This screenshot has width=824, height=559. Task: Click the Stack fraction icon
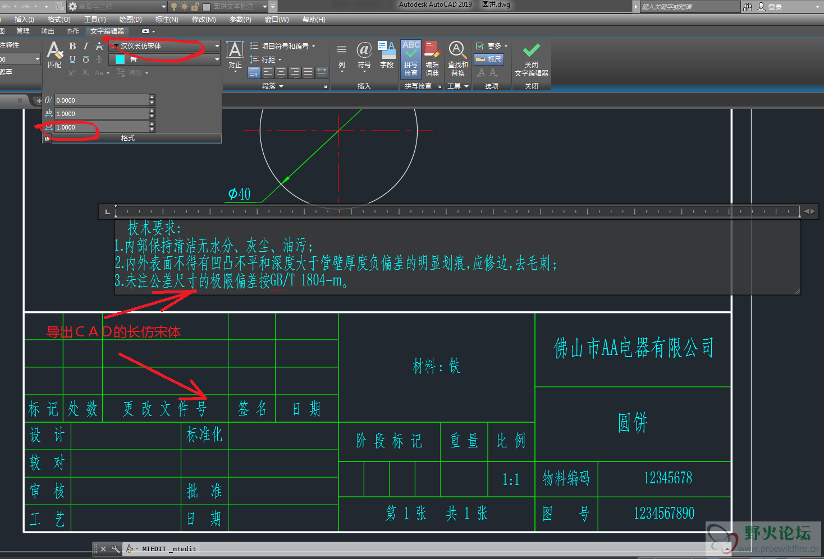point(99,59)
